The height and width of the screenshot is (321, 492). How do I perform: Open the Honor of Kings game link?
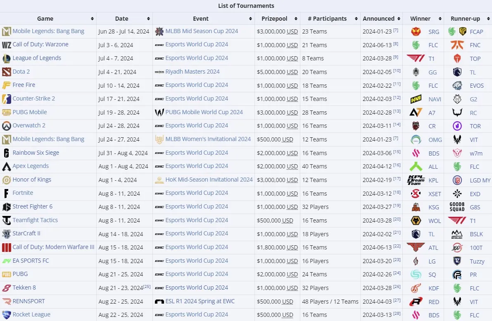click(32, 180)
